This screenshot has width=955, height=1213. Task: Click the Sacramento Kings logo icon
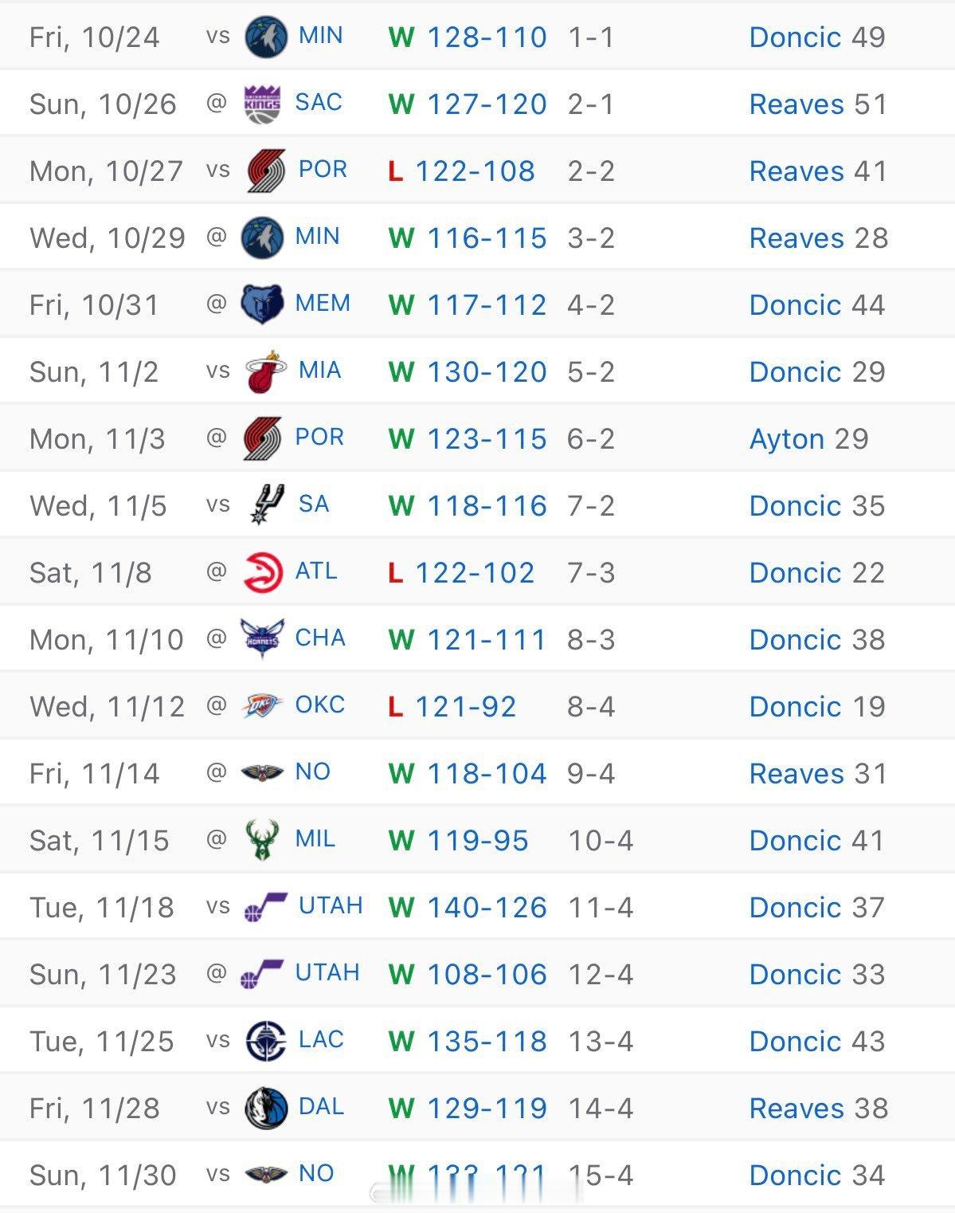coord(262,104)
